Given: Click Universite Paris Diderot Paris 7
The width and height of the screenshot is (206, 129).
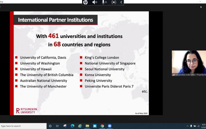Looking at the screenshot, I should (x=109, y=86).
